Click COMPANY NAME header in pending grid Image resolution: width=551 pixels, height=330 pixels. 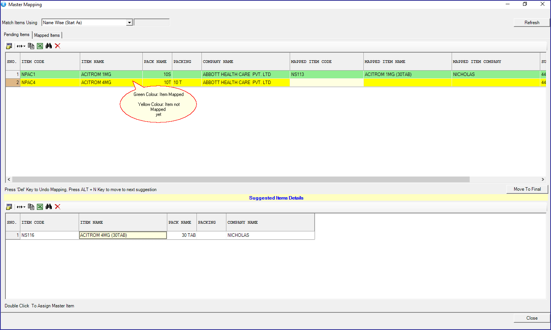(x=246, y=62)
